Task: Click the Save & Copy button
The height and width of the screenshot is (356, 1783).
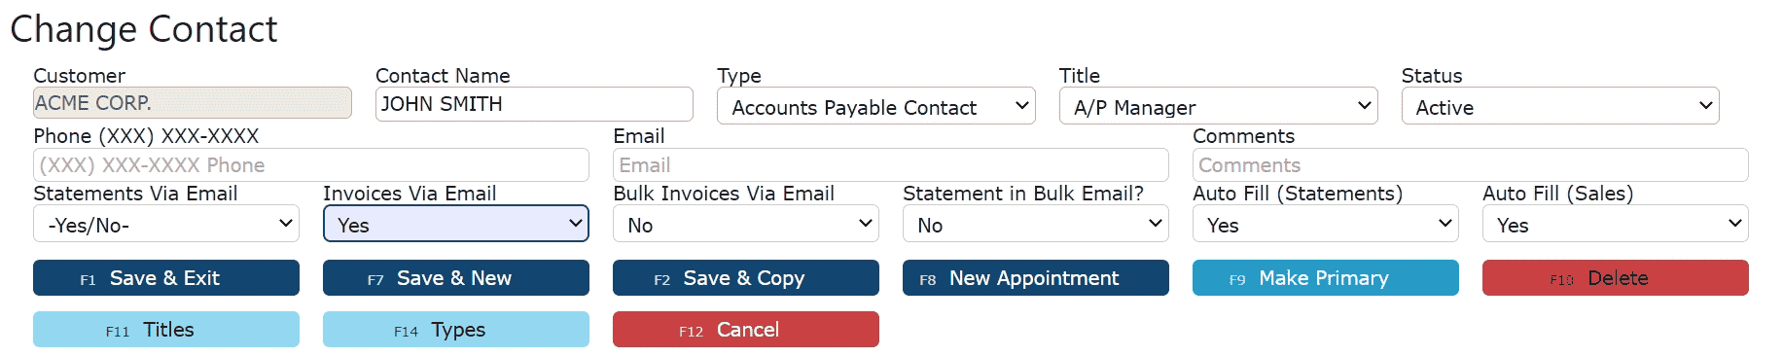Action: 746,277
